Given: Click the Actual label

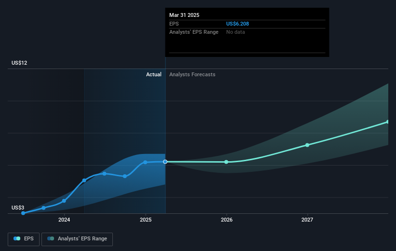Looking at the screenshot, I should point(153,74).
